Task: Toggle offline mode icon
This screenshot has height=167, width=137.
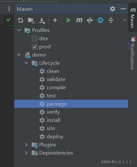Action: [90, 20]
